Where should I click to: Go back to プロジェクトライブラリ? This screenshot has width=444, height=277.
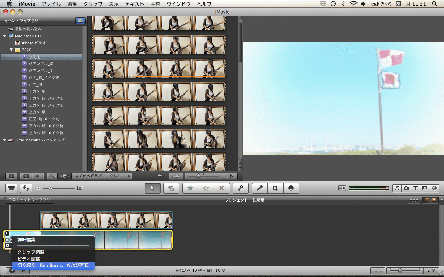[28, 200]
